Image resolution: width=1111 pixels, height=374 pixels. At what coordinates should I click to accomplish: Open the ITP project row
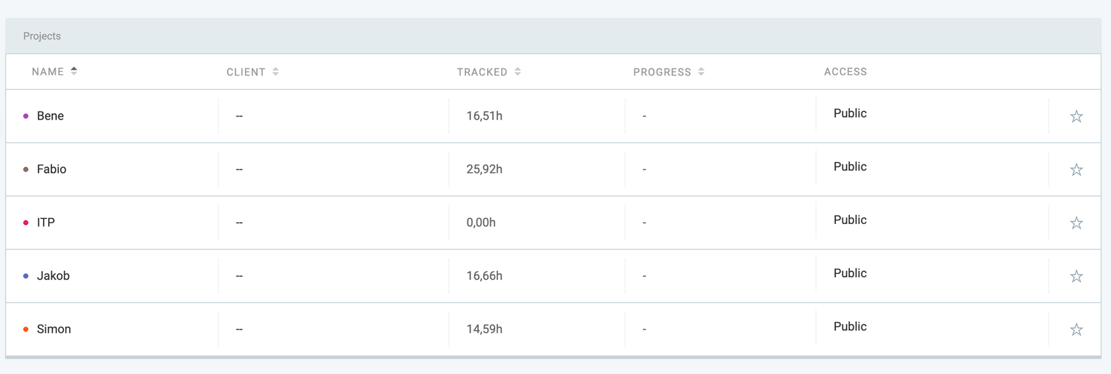pos(46,222)
